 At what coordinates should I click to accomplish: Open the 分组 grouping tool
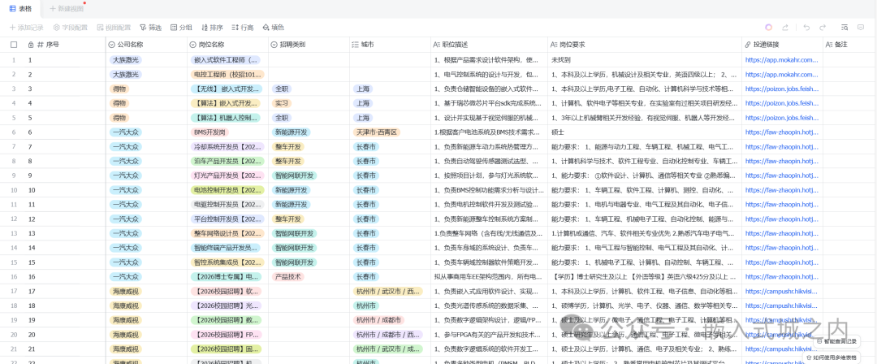[181, 28]
